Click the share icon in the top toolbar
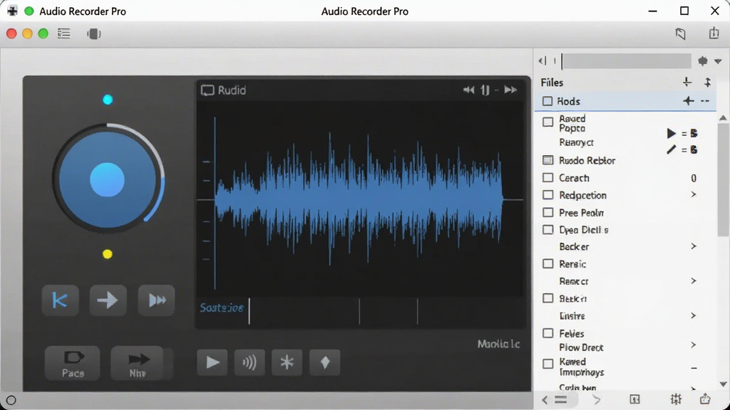 click(x=714, y=33)
